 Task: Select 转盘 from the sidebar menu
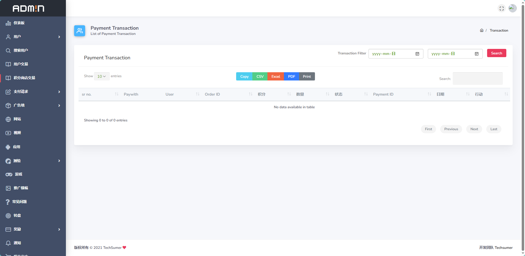coord(17,216)
